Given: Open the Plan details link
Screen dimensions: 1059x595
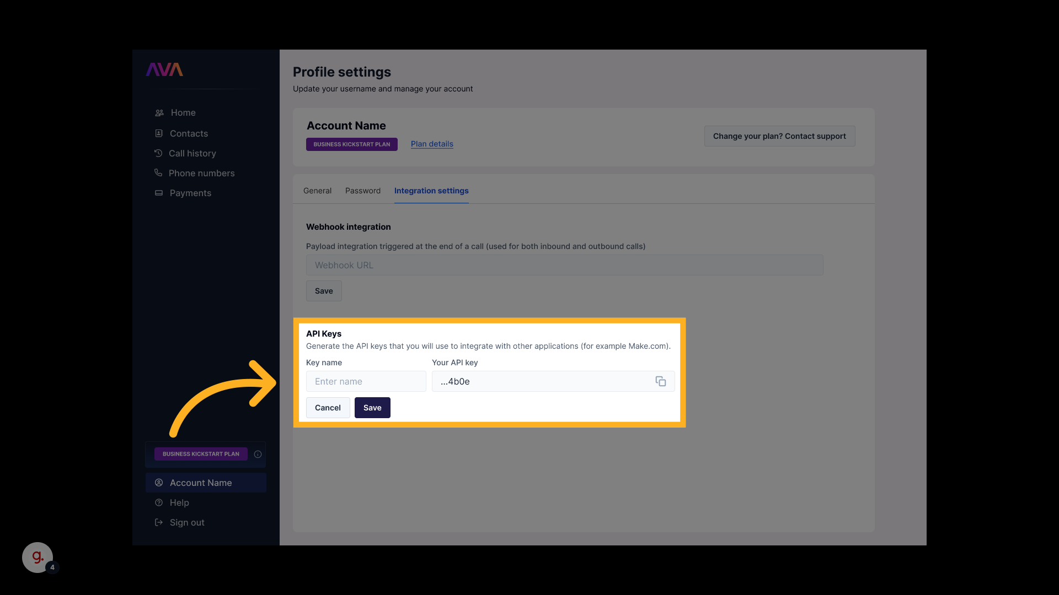Looking at the screenshot, I should click(x=431, y=144).
